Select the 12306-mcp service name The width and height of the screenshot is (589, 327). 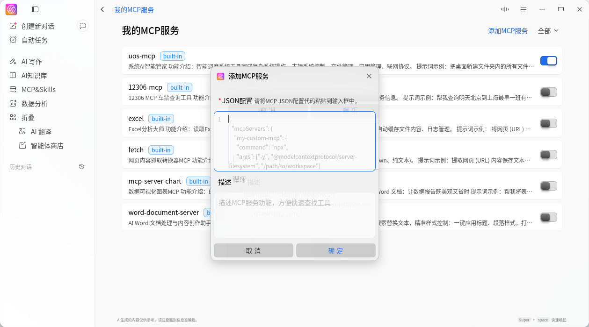click(x=145, y=87)
